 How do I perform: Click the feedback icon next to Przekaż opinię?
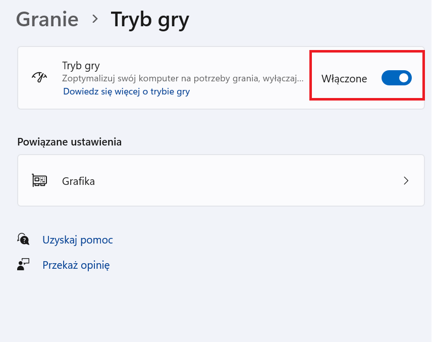23,264
